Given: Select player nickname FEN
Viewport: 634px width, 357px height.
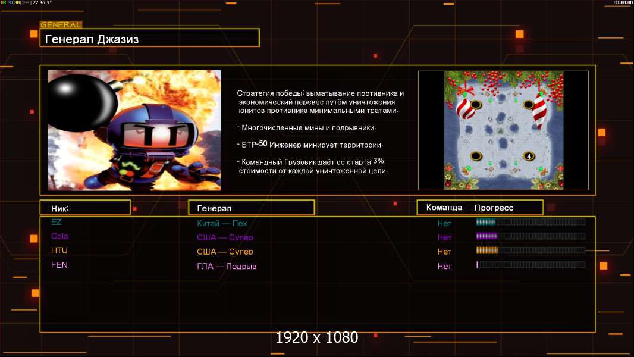Looking at the screenshot, I should click(59, 265).
